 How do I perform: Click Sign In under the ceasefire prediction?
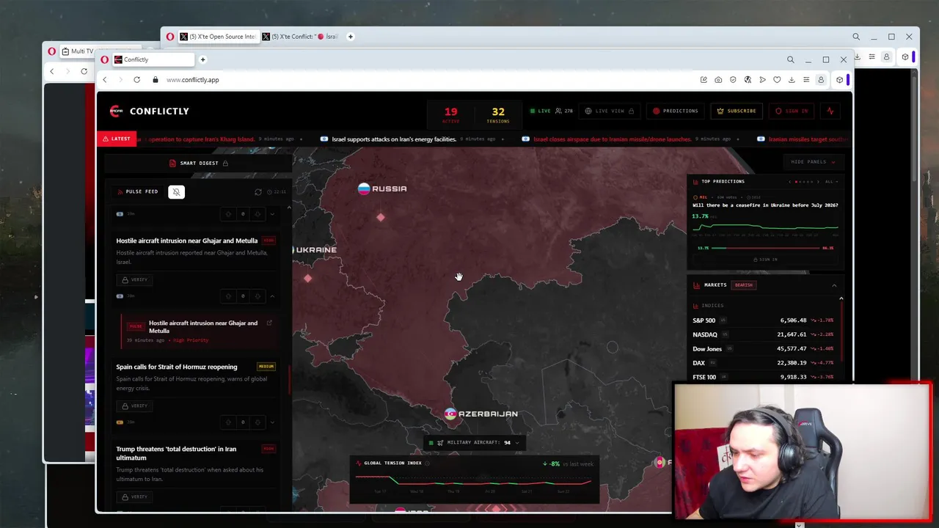[x=764, y=260]
